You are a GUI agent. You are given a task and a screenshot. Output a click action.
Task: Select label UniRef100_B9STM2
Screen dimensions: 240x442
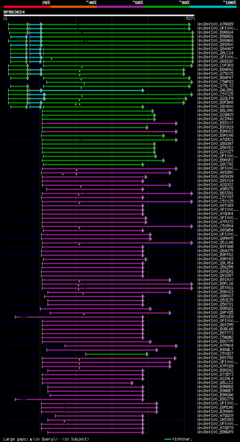(215, 358)
